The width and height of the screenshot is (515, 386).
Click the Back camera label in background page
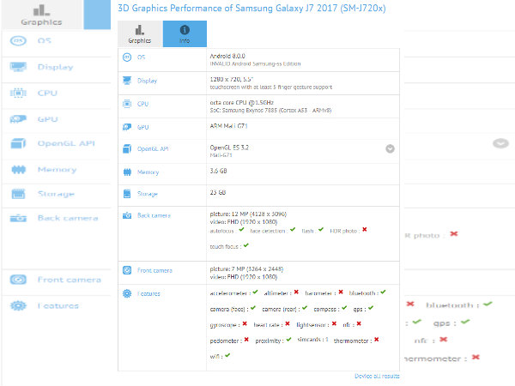tap(68, 218)
